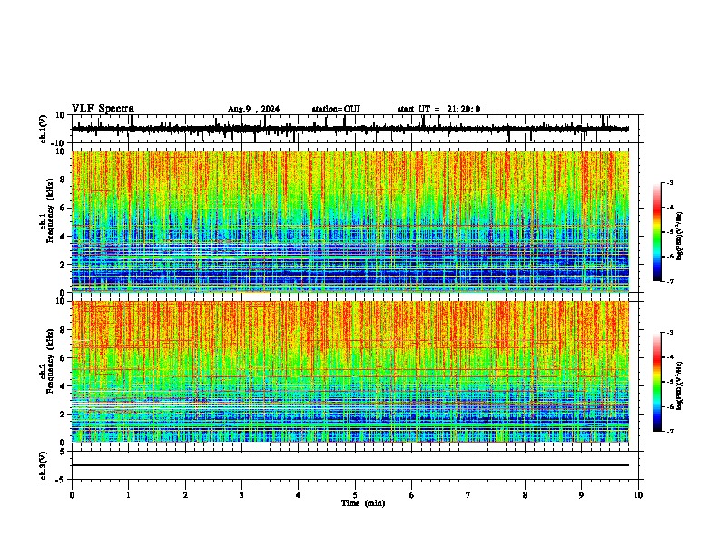Click time axis tick label "5"
Image resolution: width=719 pixels, height=555 pixels.
click(x=355, y=495)
